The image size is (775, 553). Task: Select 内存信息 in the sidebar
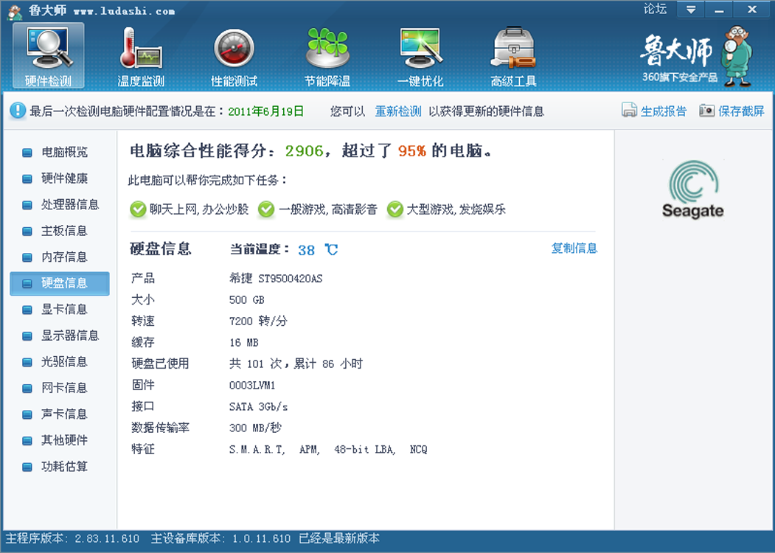[60, 257]
